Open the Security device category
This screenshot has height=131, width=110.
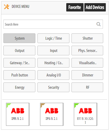(53, 87)
